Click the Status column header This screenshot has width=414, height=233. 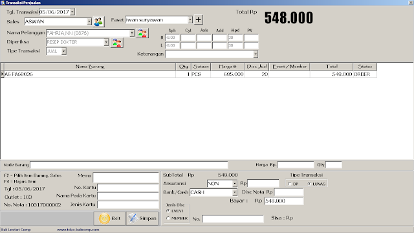click(365, 67)
